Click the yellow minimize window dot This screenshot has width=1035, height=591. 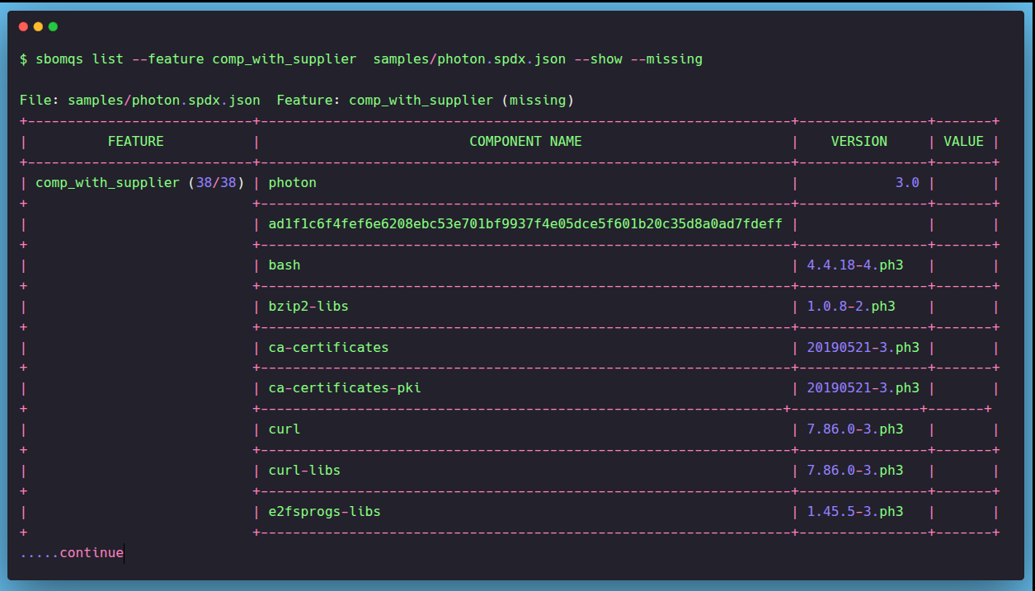coord(38,26)
